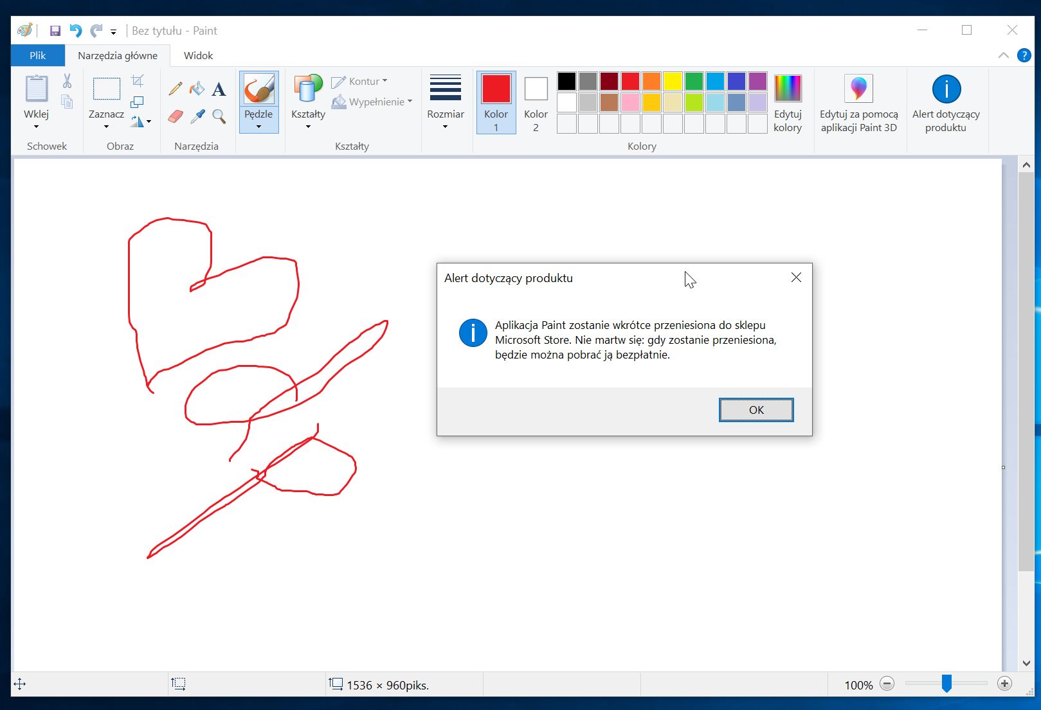Click the Resize image icon
Screen dimensions: 1041x710
(x=138, y=102)
